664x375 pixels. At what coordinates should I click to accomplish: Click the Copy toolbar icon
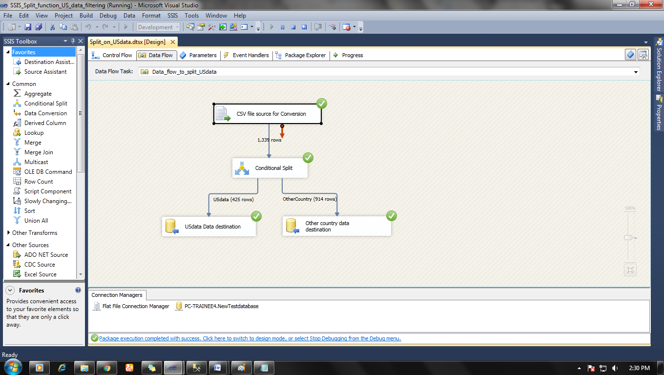coord(63,27)
